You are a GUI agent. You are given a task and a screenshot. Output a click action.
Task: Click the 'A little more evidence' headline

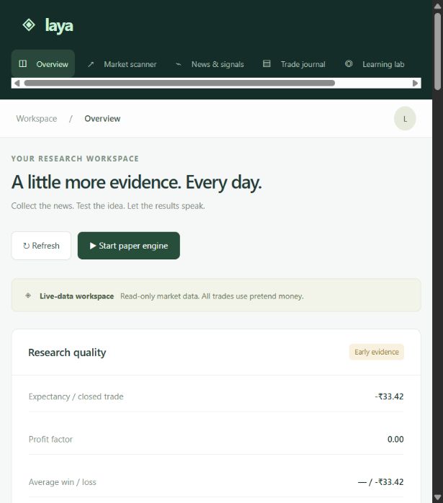tap(137, 182)
